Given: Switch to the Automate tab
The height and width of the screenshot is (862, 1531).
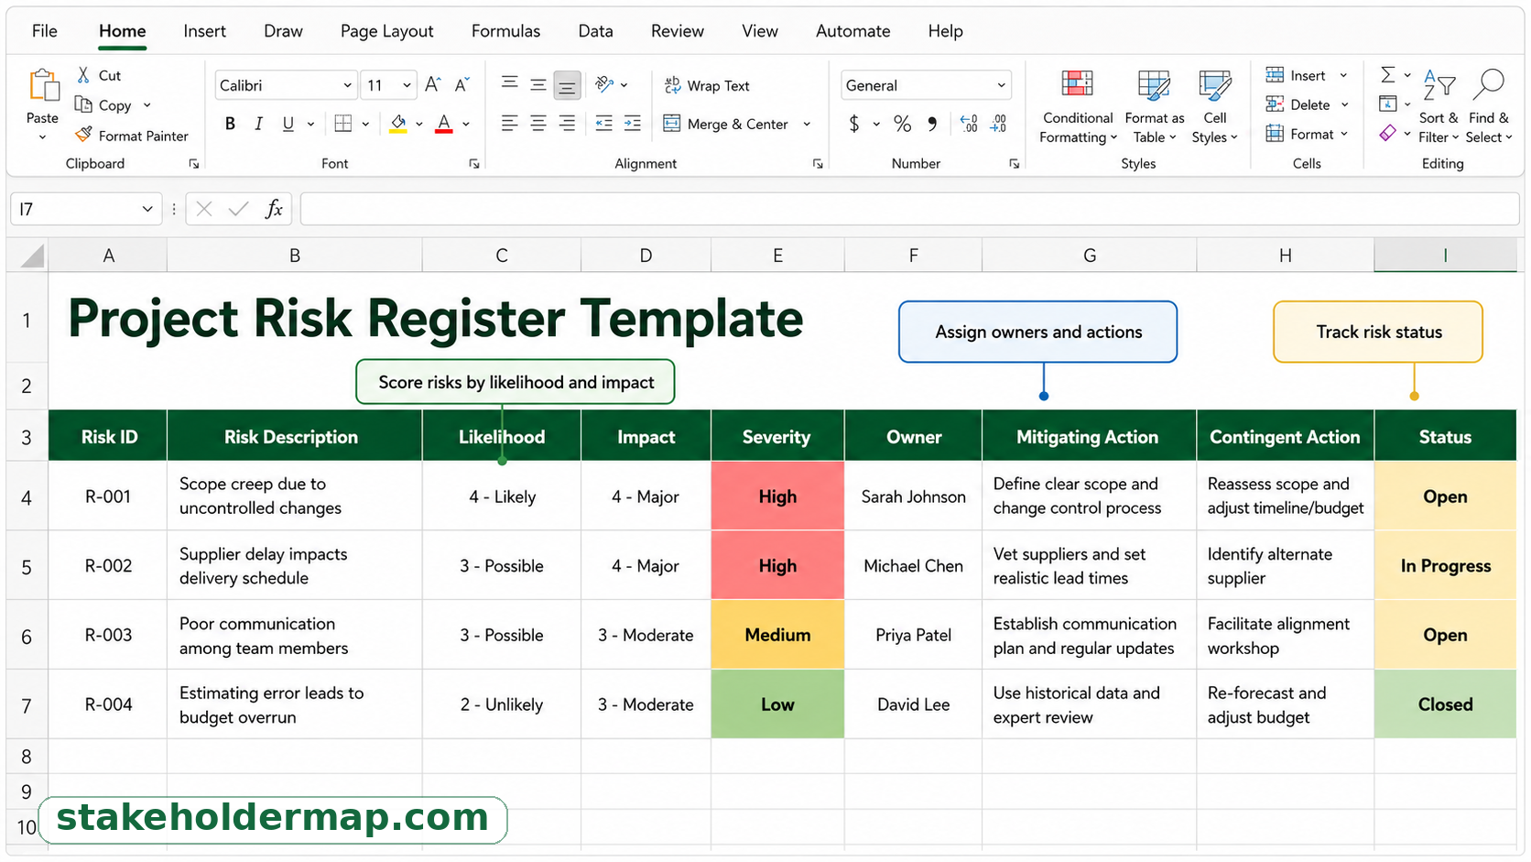Looking at the screenshot, I should tap(852, 31).
